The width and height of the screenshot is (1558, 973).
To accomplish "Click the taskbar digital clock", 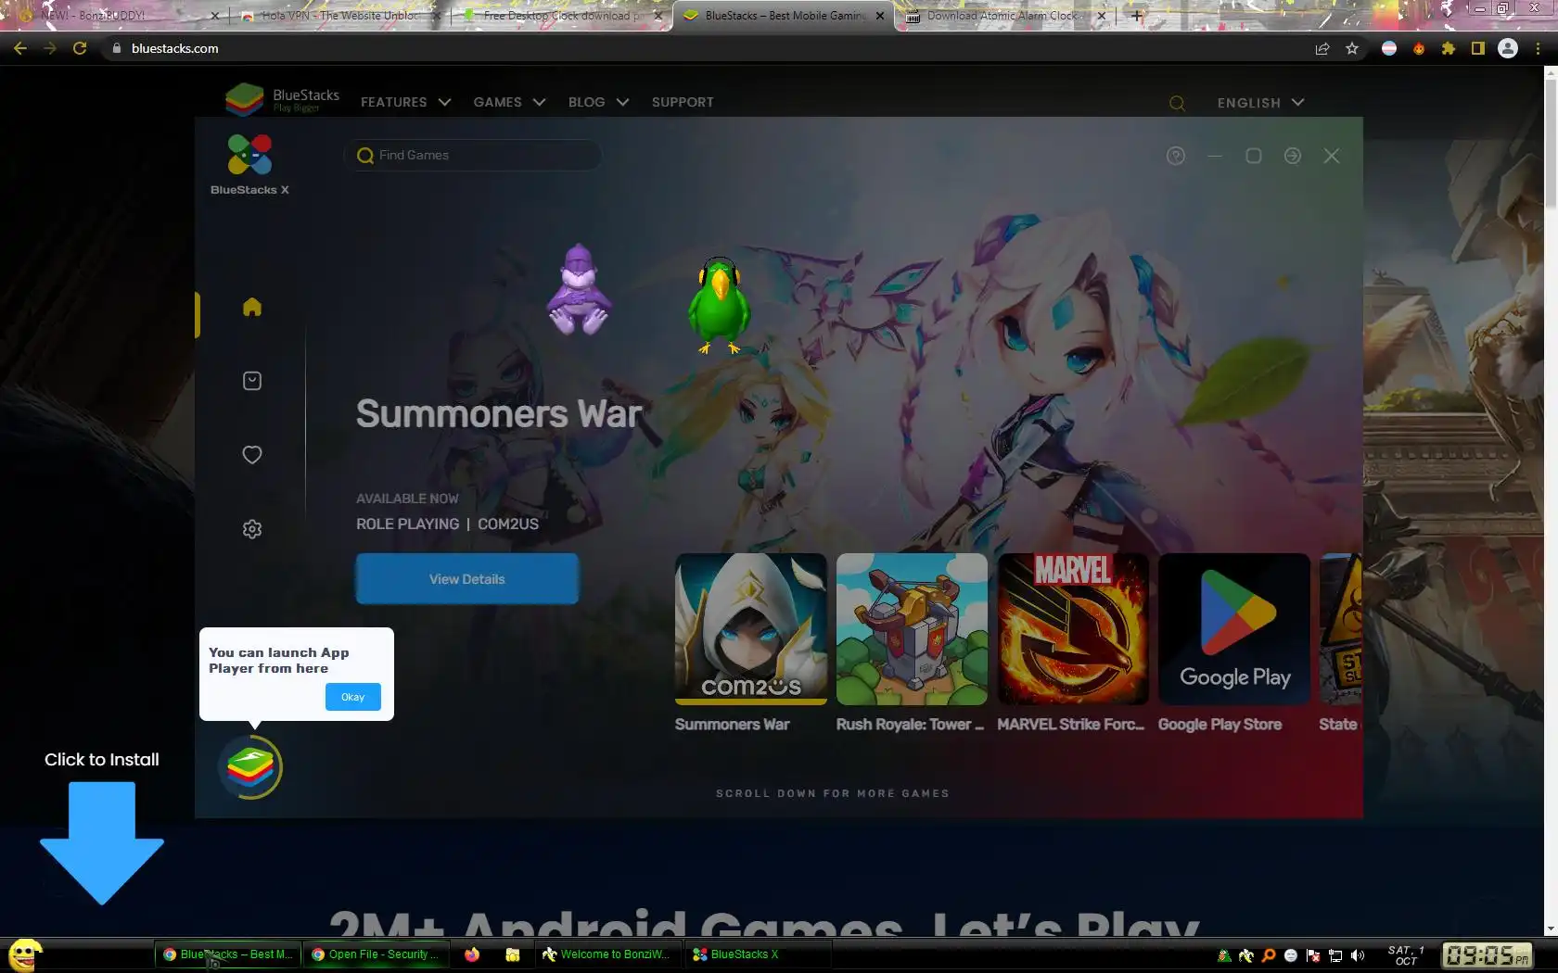I will 1488,955.
